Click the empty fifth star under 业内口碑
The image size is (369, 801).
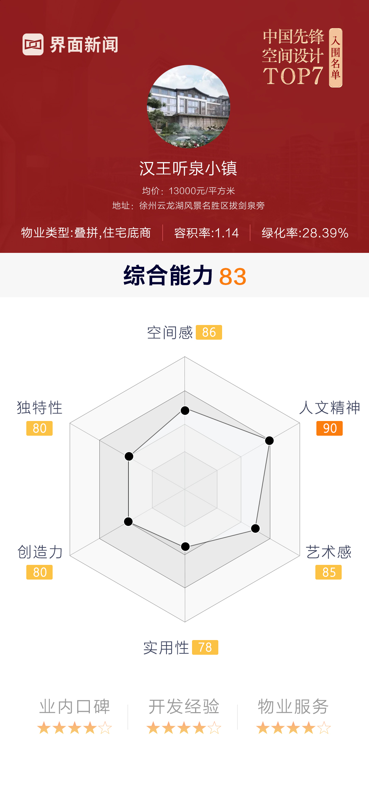105,728
